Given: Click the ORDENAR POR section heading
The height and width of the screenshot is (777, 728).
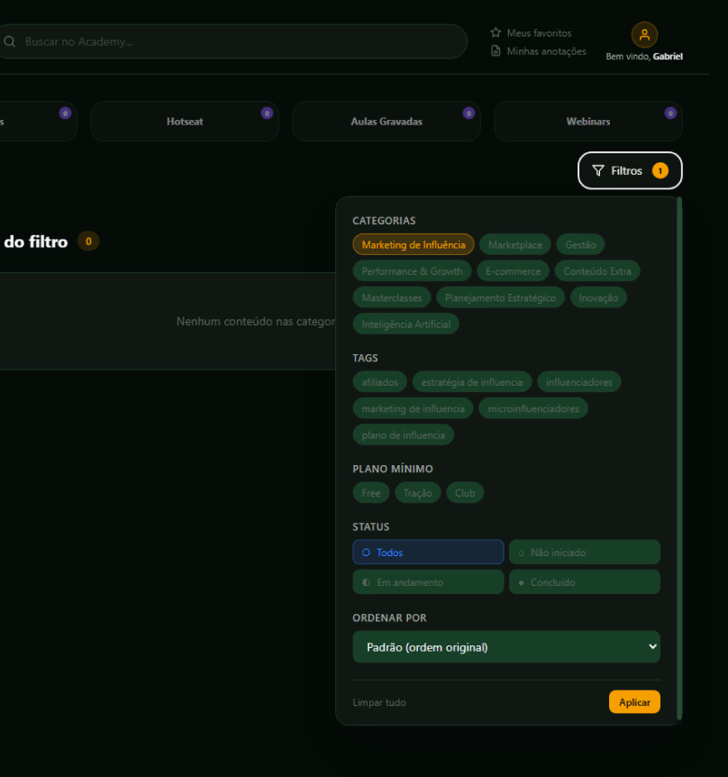Looking at the screenshot, I should pyautogui.click(x=389, y=618).
